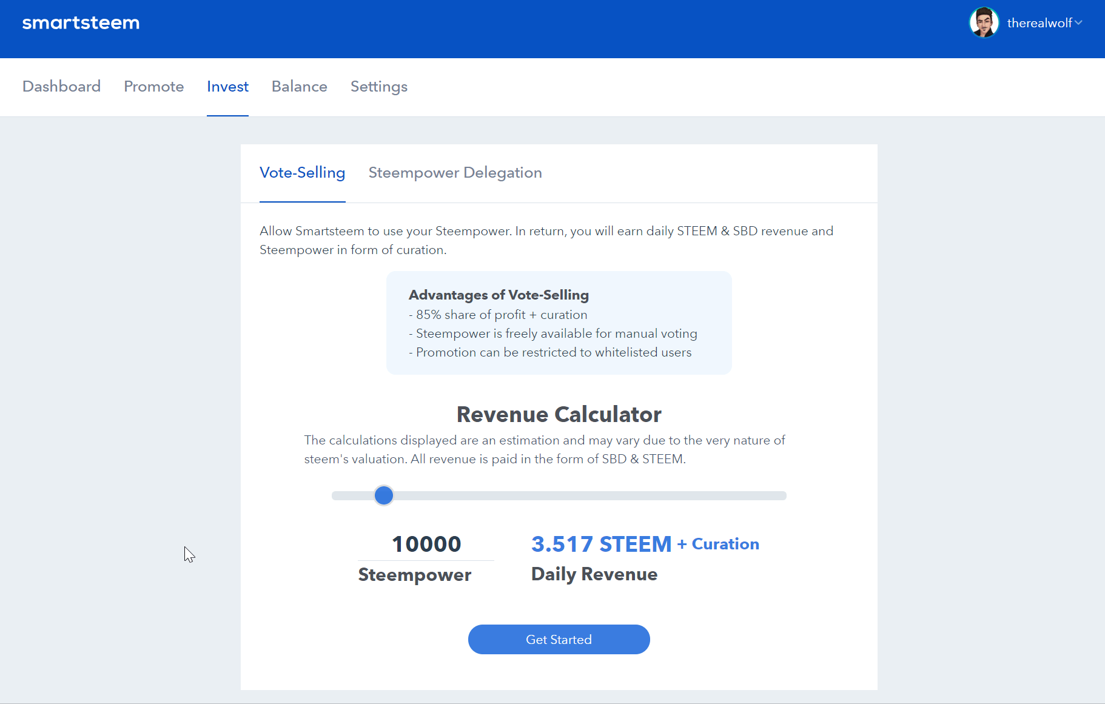Image resolution: width=1105 pixels, height=704 pixels.
Task: Click the smartsteem logo
Action: (x=81, y=23)
